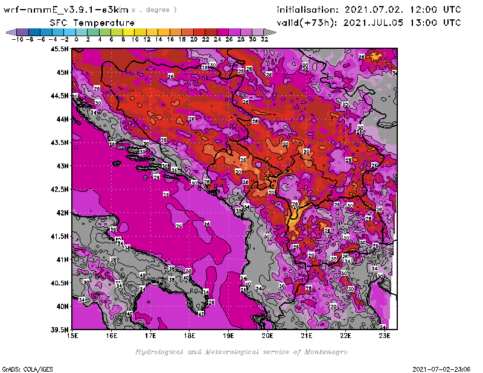This screenshot has height=373, width=483.
Task: Click the '43N' latitude axis label
Action: (x=63, y=166)
